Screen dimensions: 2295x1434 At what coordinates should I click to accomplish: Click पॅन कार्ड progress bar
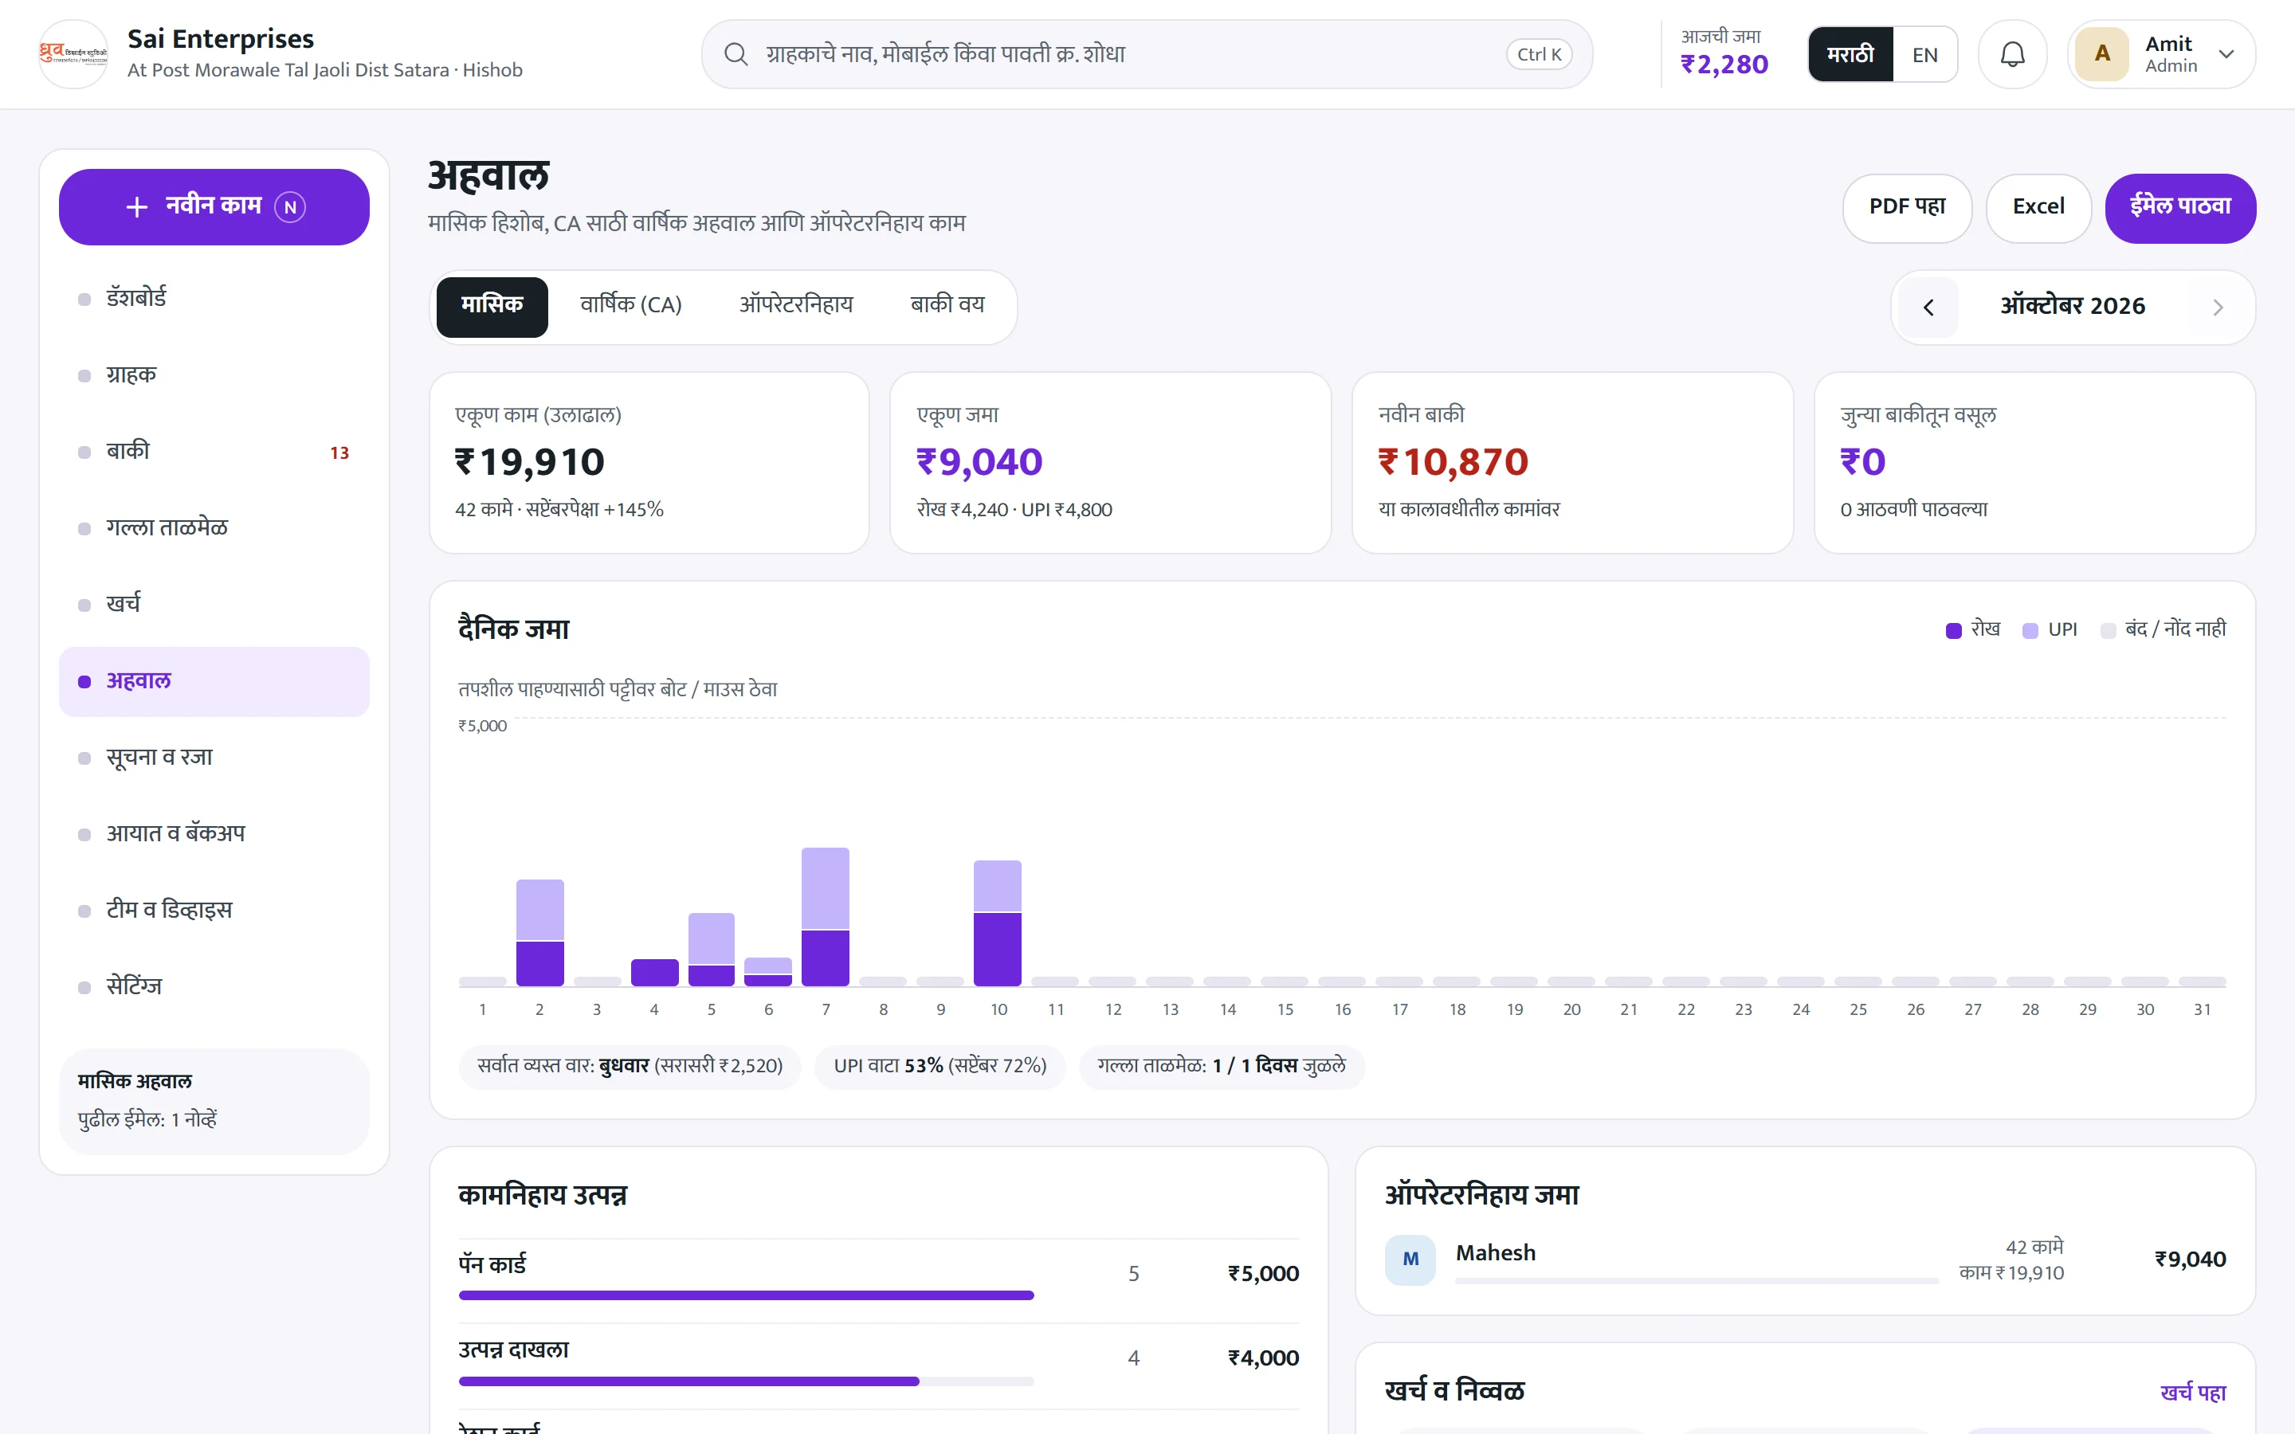[747, 1295]
